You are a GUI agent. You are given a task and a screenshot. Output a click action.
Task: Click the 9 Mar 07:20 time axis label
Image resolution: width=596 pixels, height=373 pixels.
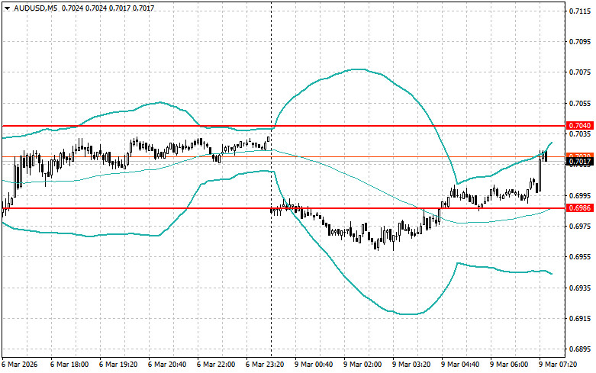pyautogui.click(x=558, y=365)
